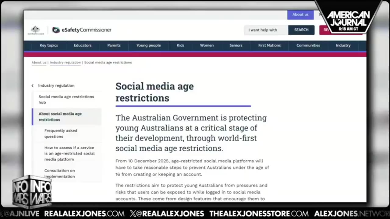Open the Women menu

click(x=207, y=45)
